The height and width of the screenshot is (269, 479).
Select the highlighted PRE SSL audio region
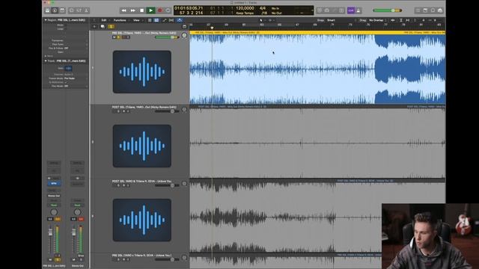click(317, 68)
